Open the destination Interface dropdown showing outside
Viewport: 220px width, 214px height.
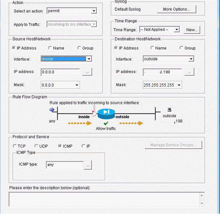168,59
